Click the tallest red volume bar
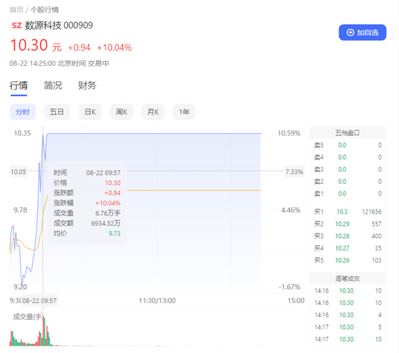399x353 pixels. (x=44, y=330)
